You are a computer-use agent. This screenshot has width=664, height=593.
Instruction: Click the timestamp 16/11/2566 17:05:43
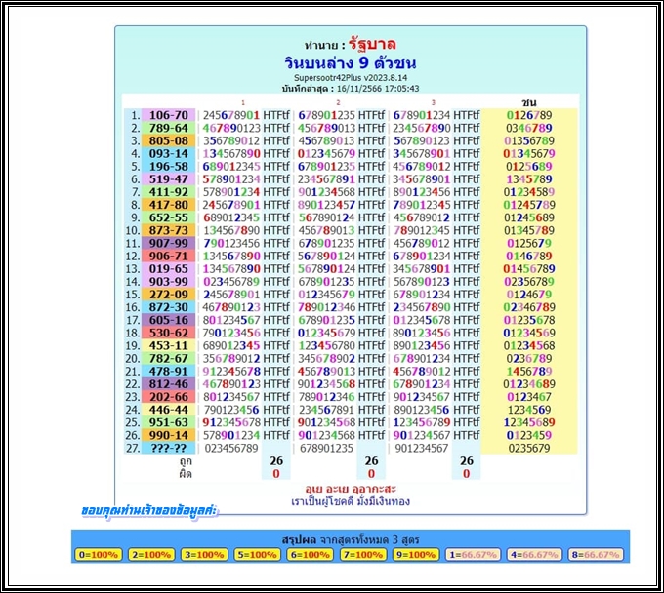[x=378, y=89]
